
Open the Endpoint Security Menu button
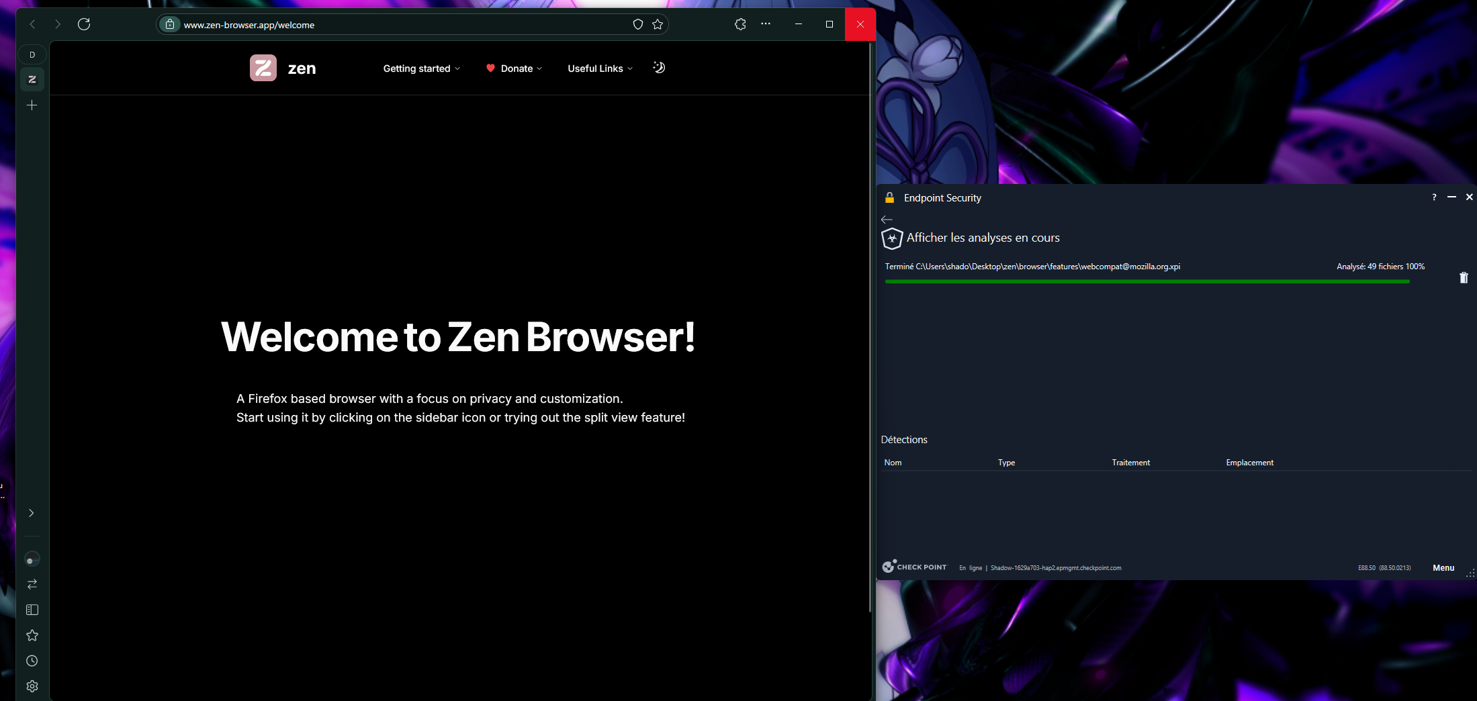[x=1443, y=568]
